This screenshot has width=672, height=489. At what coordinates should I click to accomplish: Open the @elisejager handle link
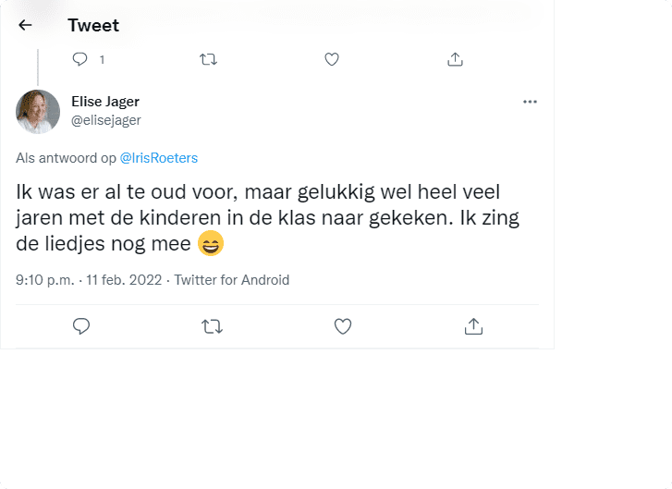point(106,120)
